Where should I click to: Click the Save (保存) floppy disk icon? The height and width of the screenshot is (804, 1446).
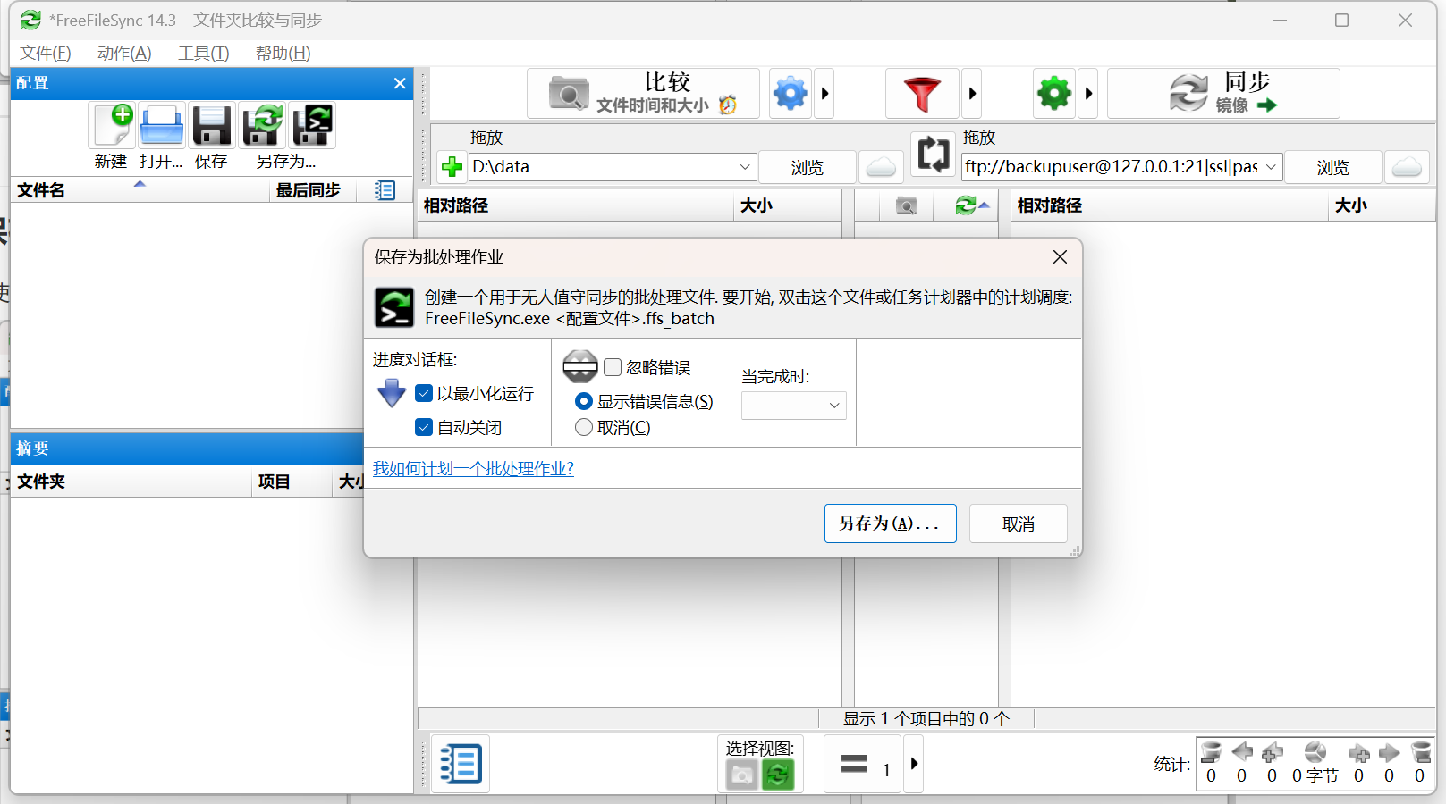coord(212,125)
